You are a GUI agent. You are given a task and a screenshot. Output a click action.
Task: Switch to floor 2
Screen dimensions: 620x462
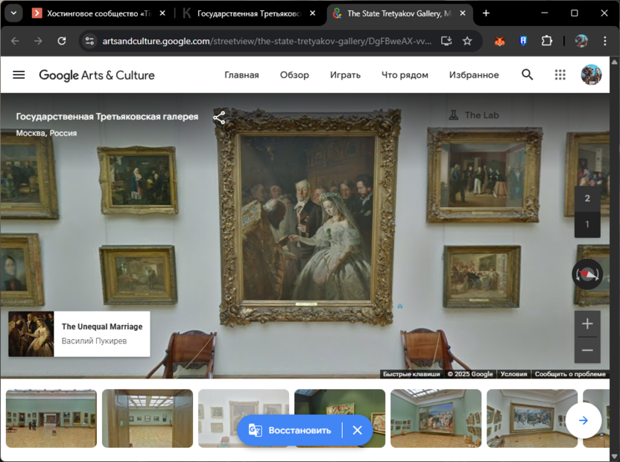pyautogui.click(x=587, y=198)
